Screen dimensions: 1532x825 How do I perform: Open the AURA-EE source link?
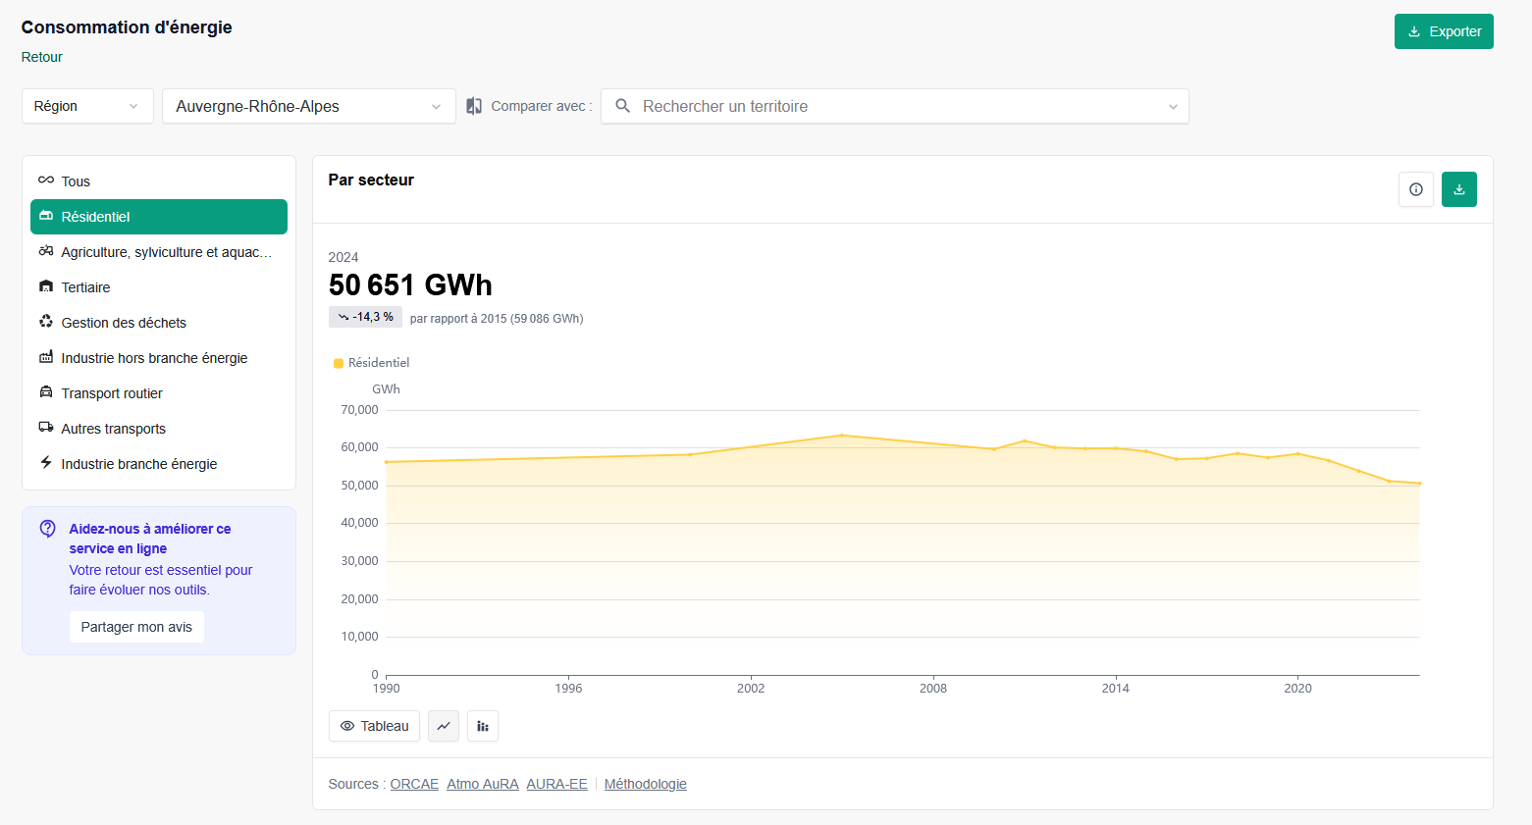(556, 784)
